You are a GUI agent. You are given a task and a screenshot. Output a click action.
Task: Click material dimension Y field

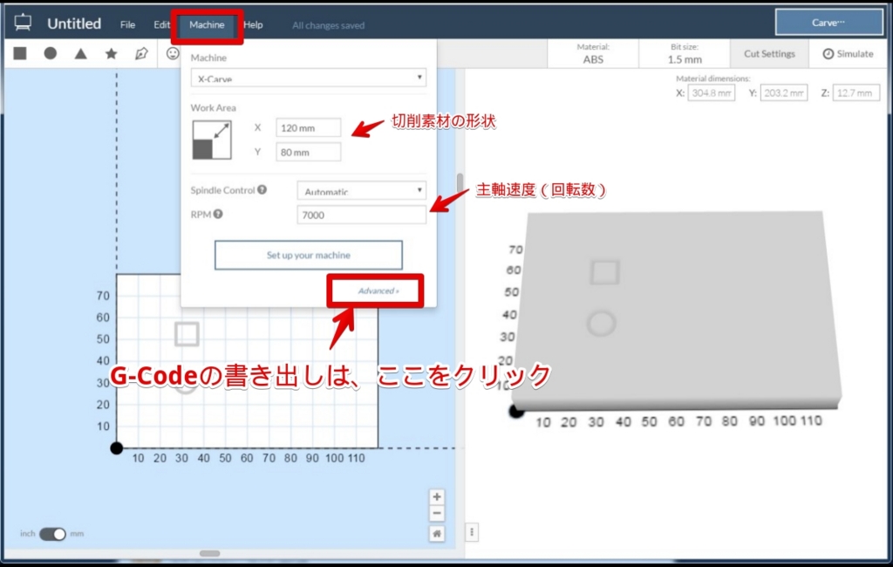point(784,92)
